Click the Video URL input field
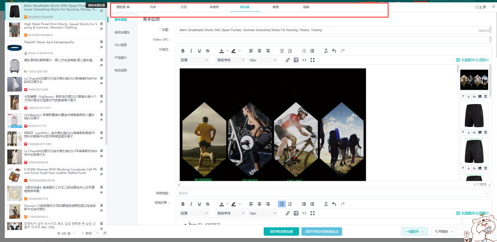497x242 pixels. 332,39
